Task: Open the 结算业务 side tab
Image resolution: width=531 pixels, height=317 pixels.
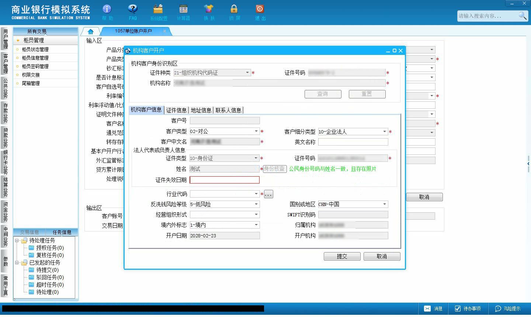Action: (x=6, y=187)
